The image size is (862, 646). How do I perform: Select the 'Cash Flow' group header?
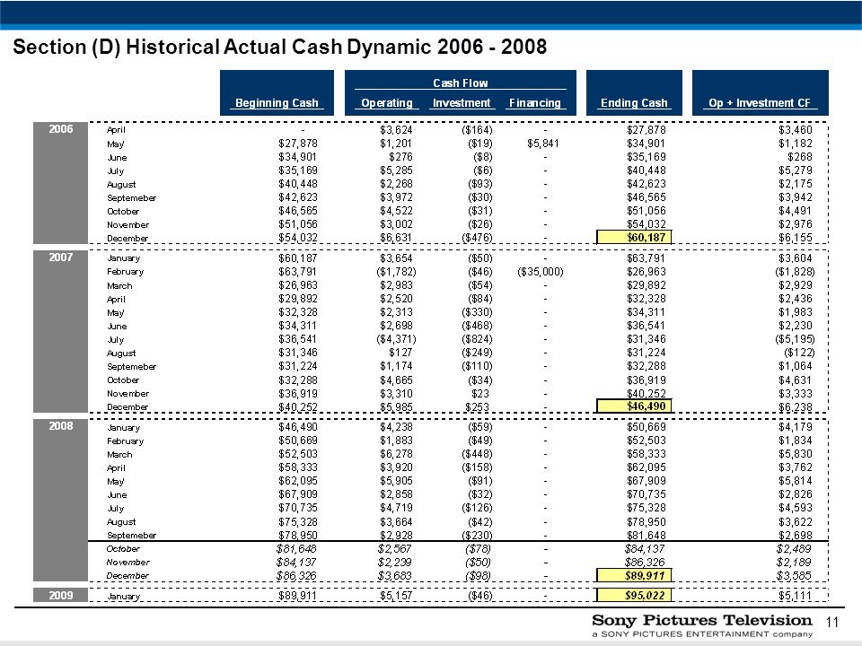point(460,83)
